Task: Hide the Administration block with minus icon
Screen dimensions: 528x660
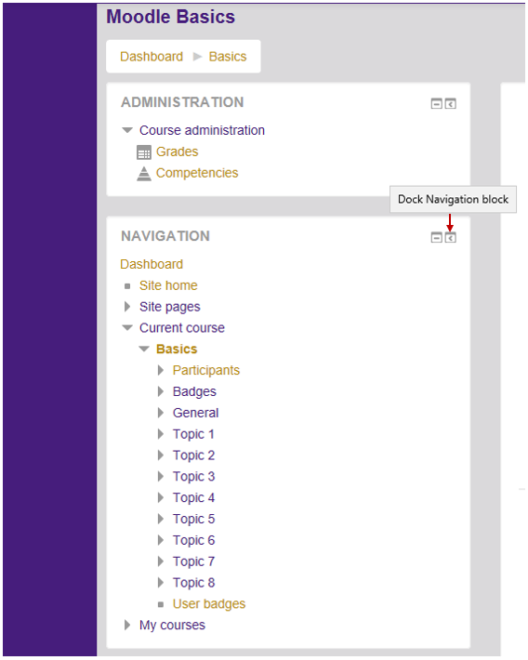Action: pyautogui.click(x=437, y=103)
